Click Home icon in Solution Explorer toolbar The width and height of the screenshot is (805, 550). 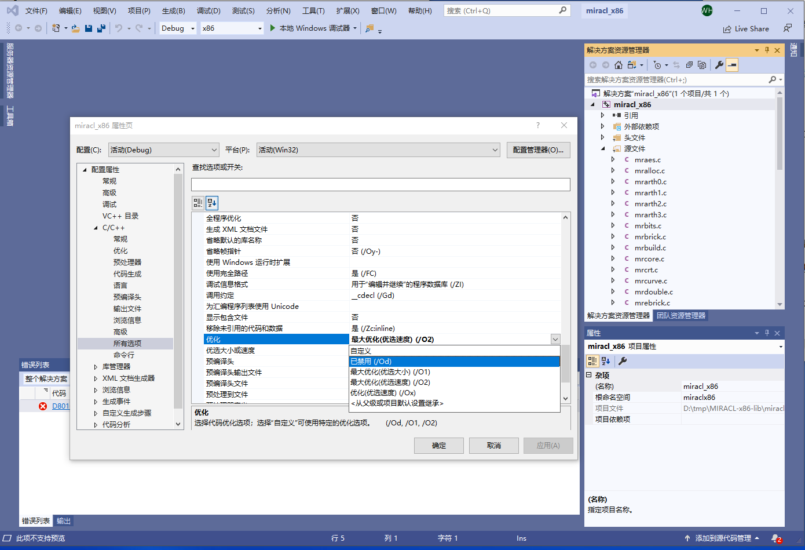pyautogui.click(x=619, y=65)
